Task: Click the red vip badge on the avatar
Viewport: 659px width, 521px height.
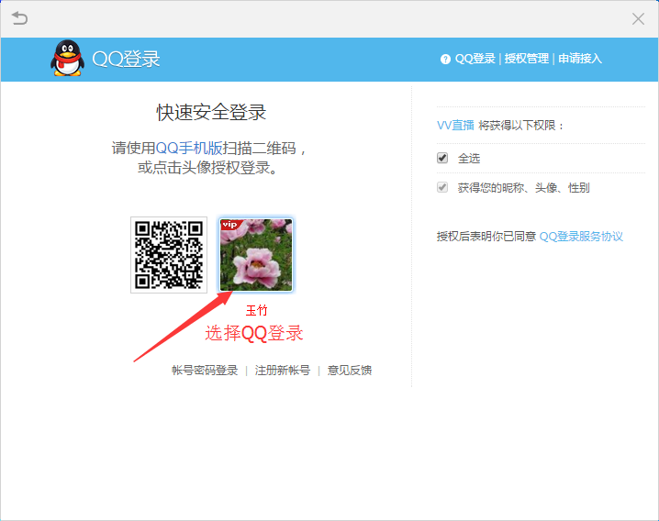Action: coord(229,225)
